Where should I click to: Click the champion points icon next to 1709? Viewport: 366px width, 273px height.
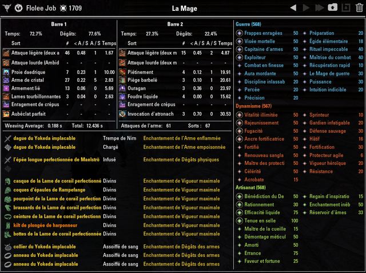[x=63, y=8]
